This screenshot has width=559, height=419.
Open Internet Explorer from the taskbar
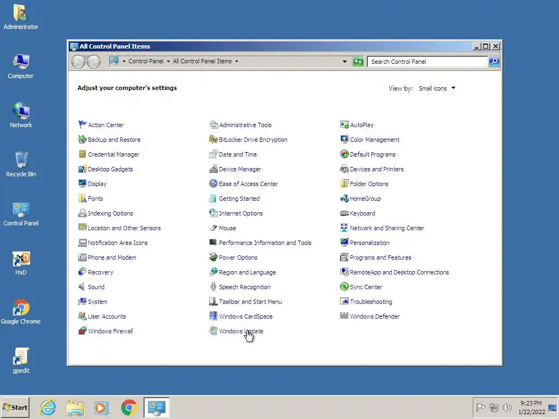48,407
